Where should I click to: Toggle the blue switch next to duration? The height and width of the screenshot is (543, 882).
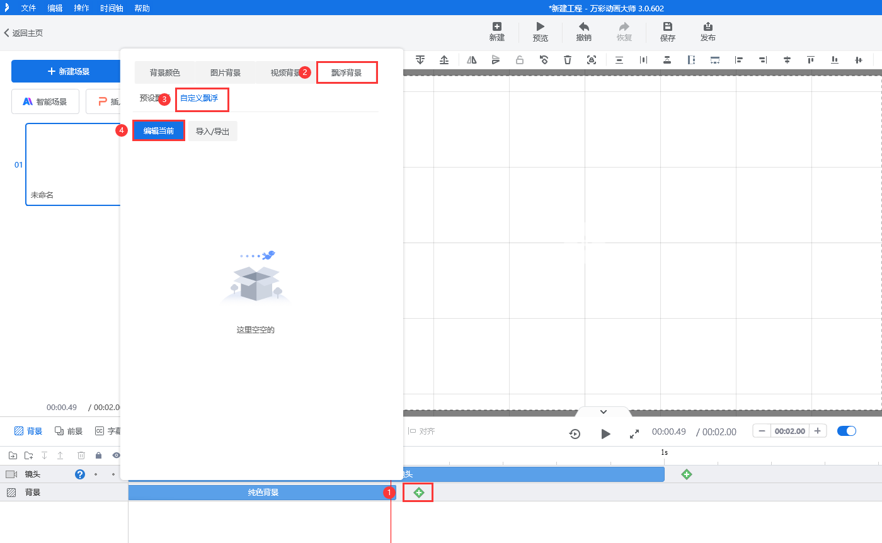847,431
